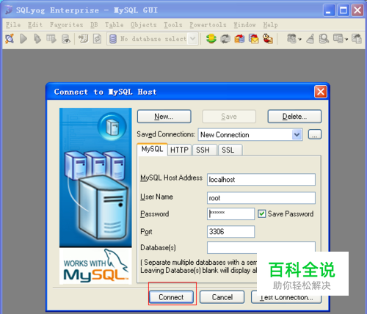Open the database selector dropdown
The image size is (367, 314).
pyautogui.click(x=193, y=39)
